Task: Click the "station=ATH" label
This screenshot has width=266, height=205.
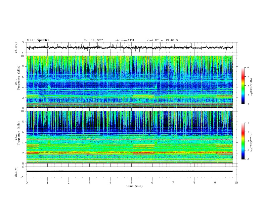Action: 125,40
